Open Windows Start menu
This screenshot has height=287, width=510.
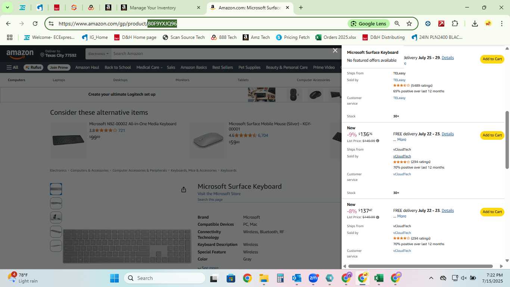coord(114,278)
